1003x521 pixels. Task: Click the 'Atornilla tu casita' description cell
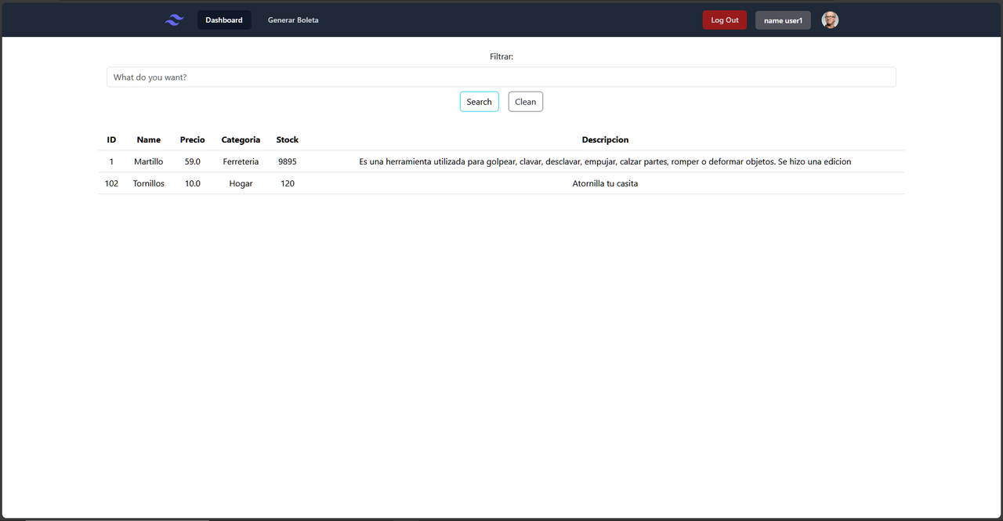click(605, 183)
